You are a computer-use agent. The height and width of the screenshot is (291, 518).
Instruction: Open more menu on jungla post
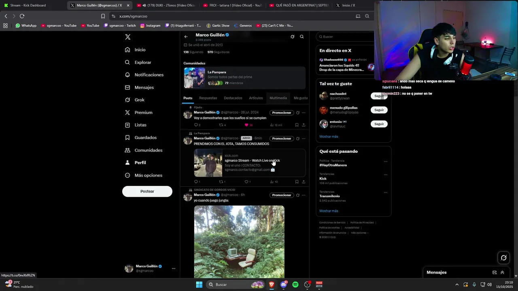(304, 195)
